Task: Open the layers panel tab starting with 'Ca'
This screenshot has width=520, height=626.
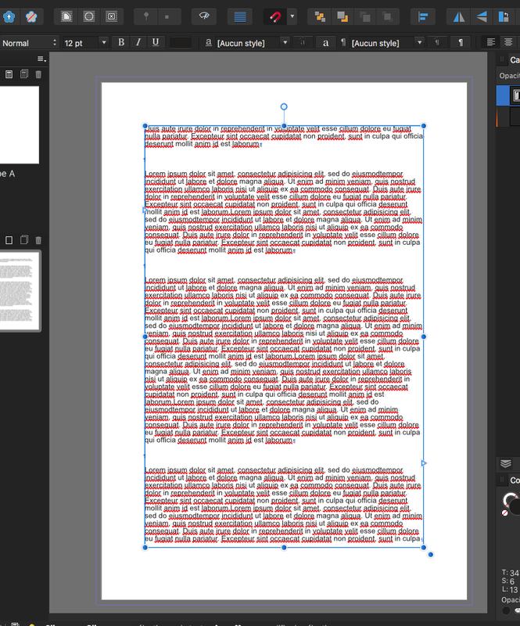Action: 515,60
